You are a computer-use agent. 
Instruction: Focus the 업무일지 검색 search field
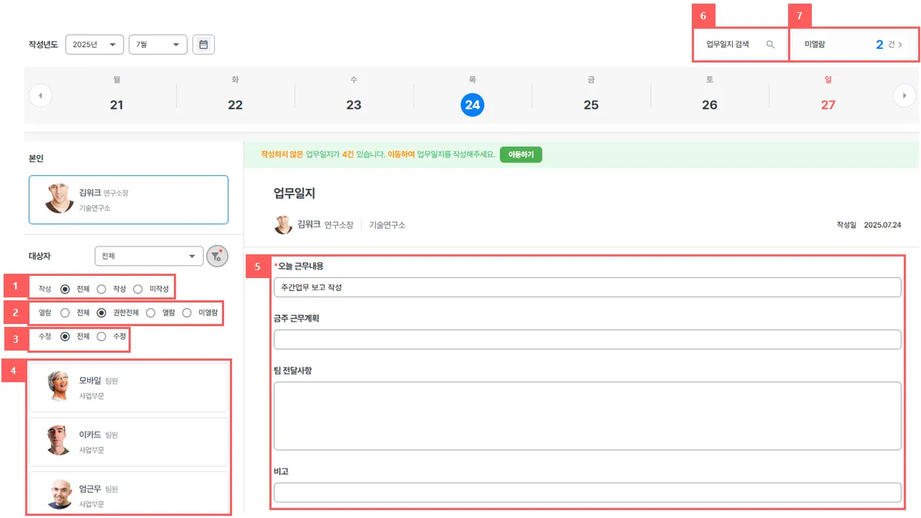[x=741, y=45]
